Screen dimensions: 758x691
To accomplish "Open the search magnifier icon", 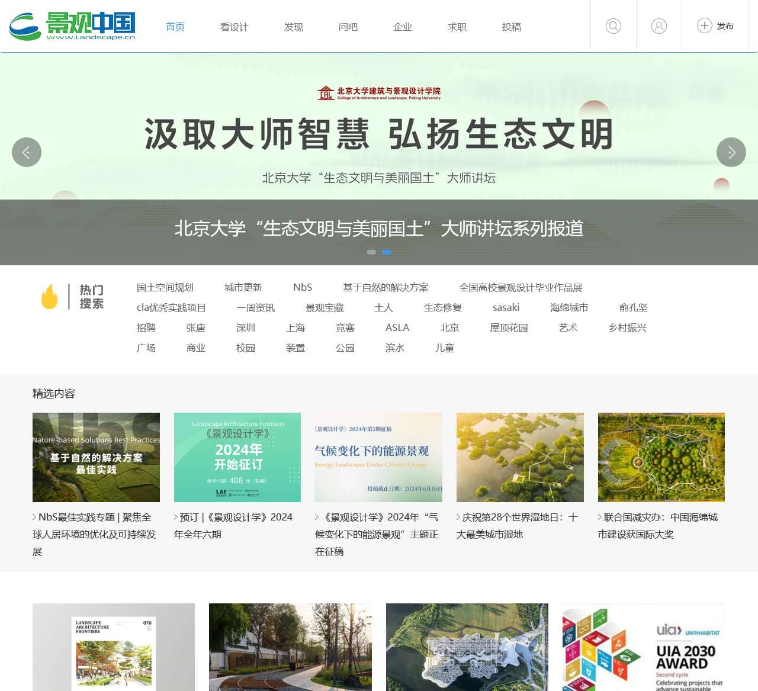I will (x=614, y=26).
